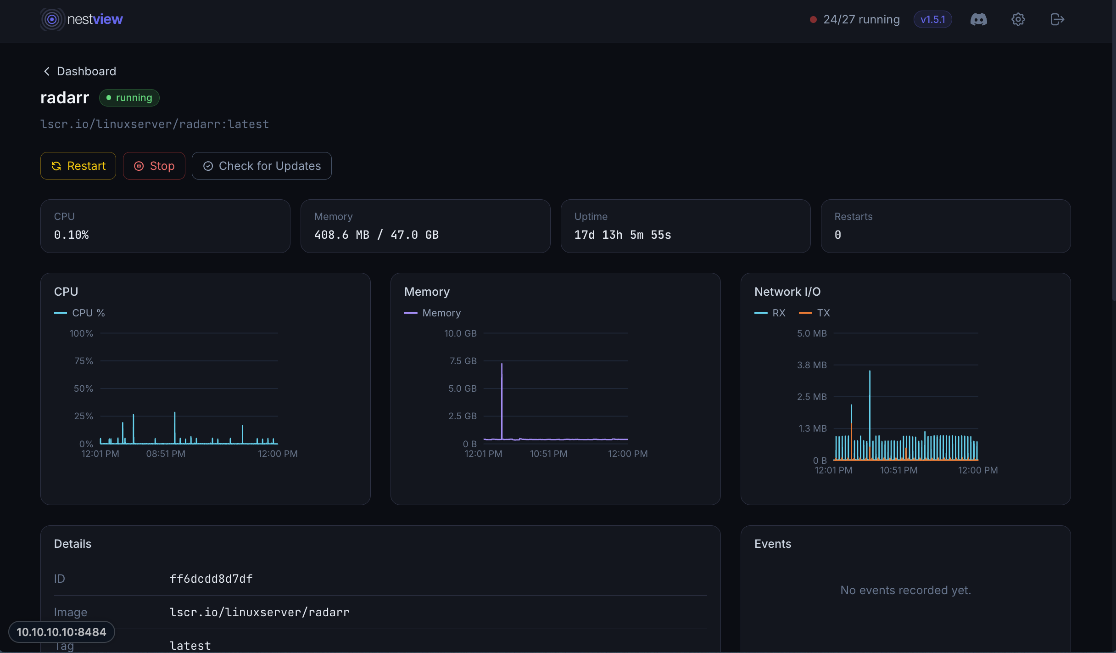Click the CPU 0.10% stat card
Screen dimensions: 1116x653
pyautogui.click(x=165, y=226)
